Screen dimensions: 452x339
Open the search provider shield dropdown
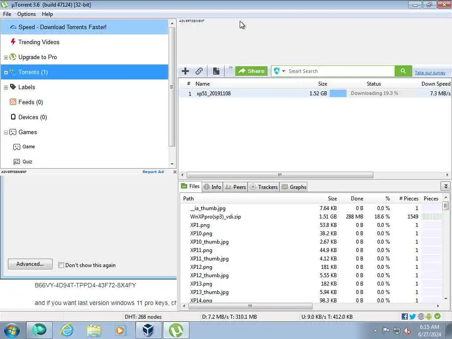[x=279, y=71]
